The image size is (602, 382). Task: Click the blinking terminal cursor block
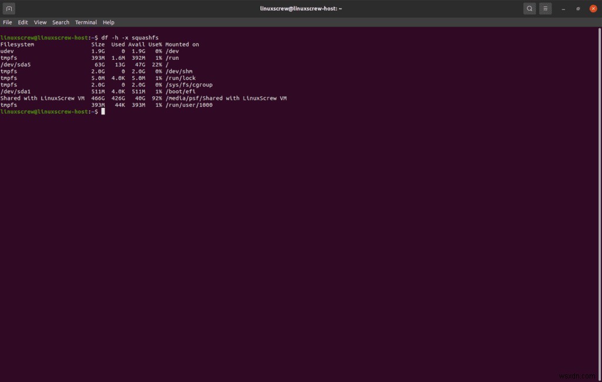103,111
